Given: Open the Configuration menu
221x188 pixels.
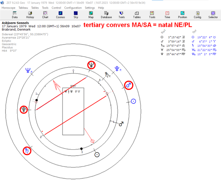Looking at the screenshot, I should pyautogui.click(x=73, y=8).
